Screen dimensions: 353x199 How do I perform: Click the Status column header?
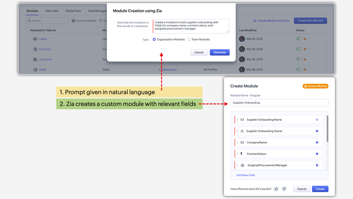click(x=300, y=30)
